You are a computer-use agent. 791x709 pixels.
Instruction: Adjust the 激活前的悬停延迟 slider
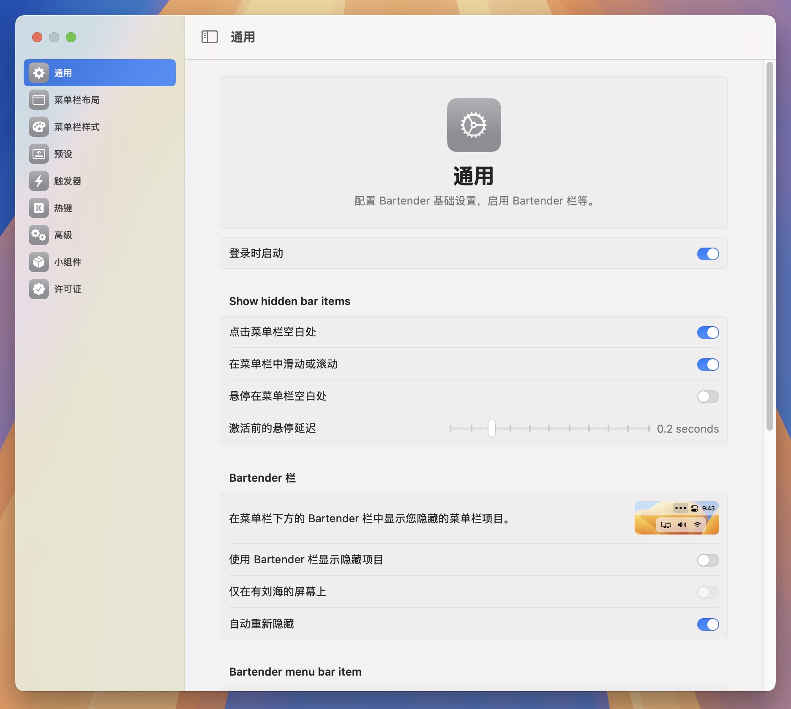[491, 428]
